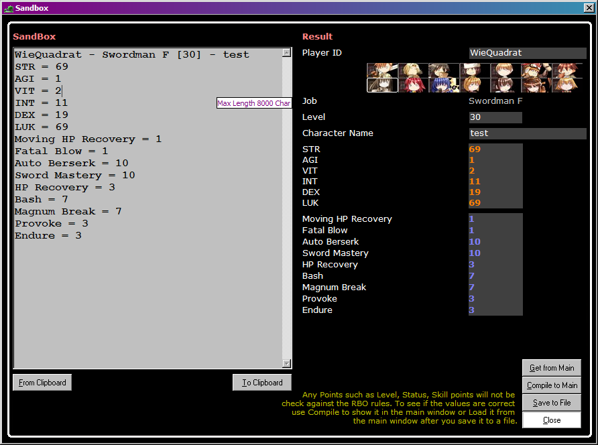Click Compile to Main
Viewport: 598px width, 445px height.
point(552,385)
